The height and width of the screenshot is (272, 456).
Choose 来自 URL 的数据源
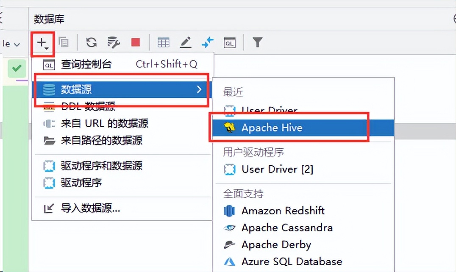123,124
